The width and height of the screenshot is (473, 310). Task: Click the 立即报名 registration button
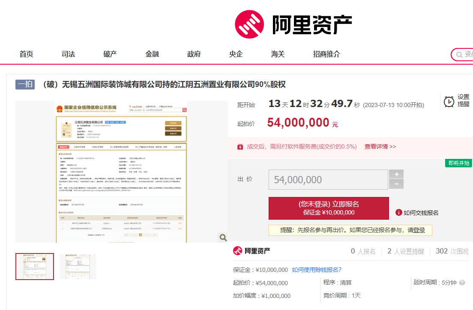tap(329, 208)
